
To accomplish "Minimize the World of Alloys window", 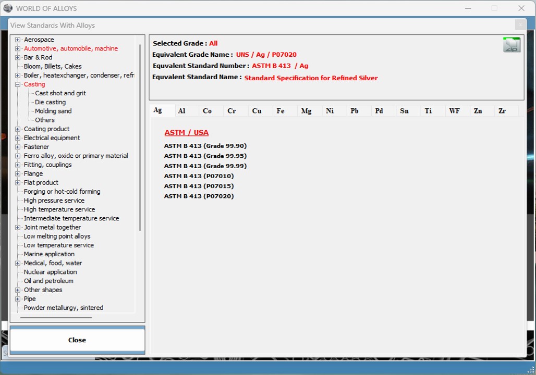I will point(468,8).
